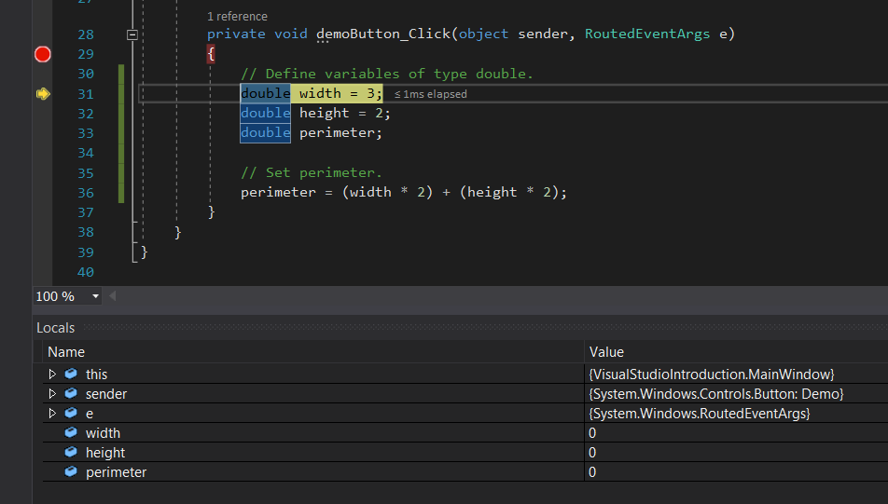This screenshot has height=504, width=888.
Task: Expand the sender node in Locals
Action: pyautogui.click(x=52, y=393)
